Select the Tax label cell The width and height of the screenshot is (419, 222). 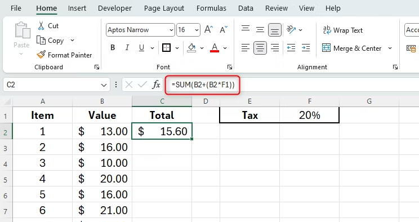pyautogui.click(x=249, y=116)
